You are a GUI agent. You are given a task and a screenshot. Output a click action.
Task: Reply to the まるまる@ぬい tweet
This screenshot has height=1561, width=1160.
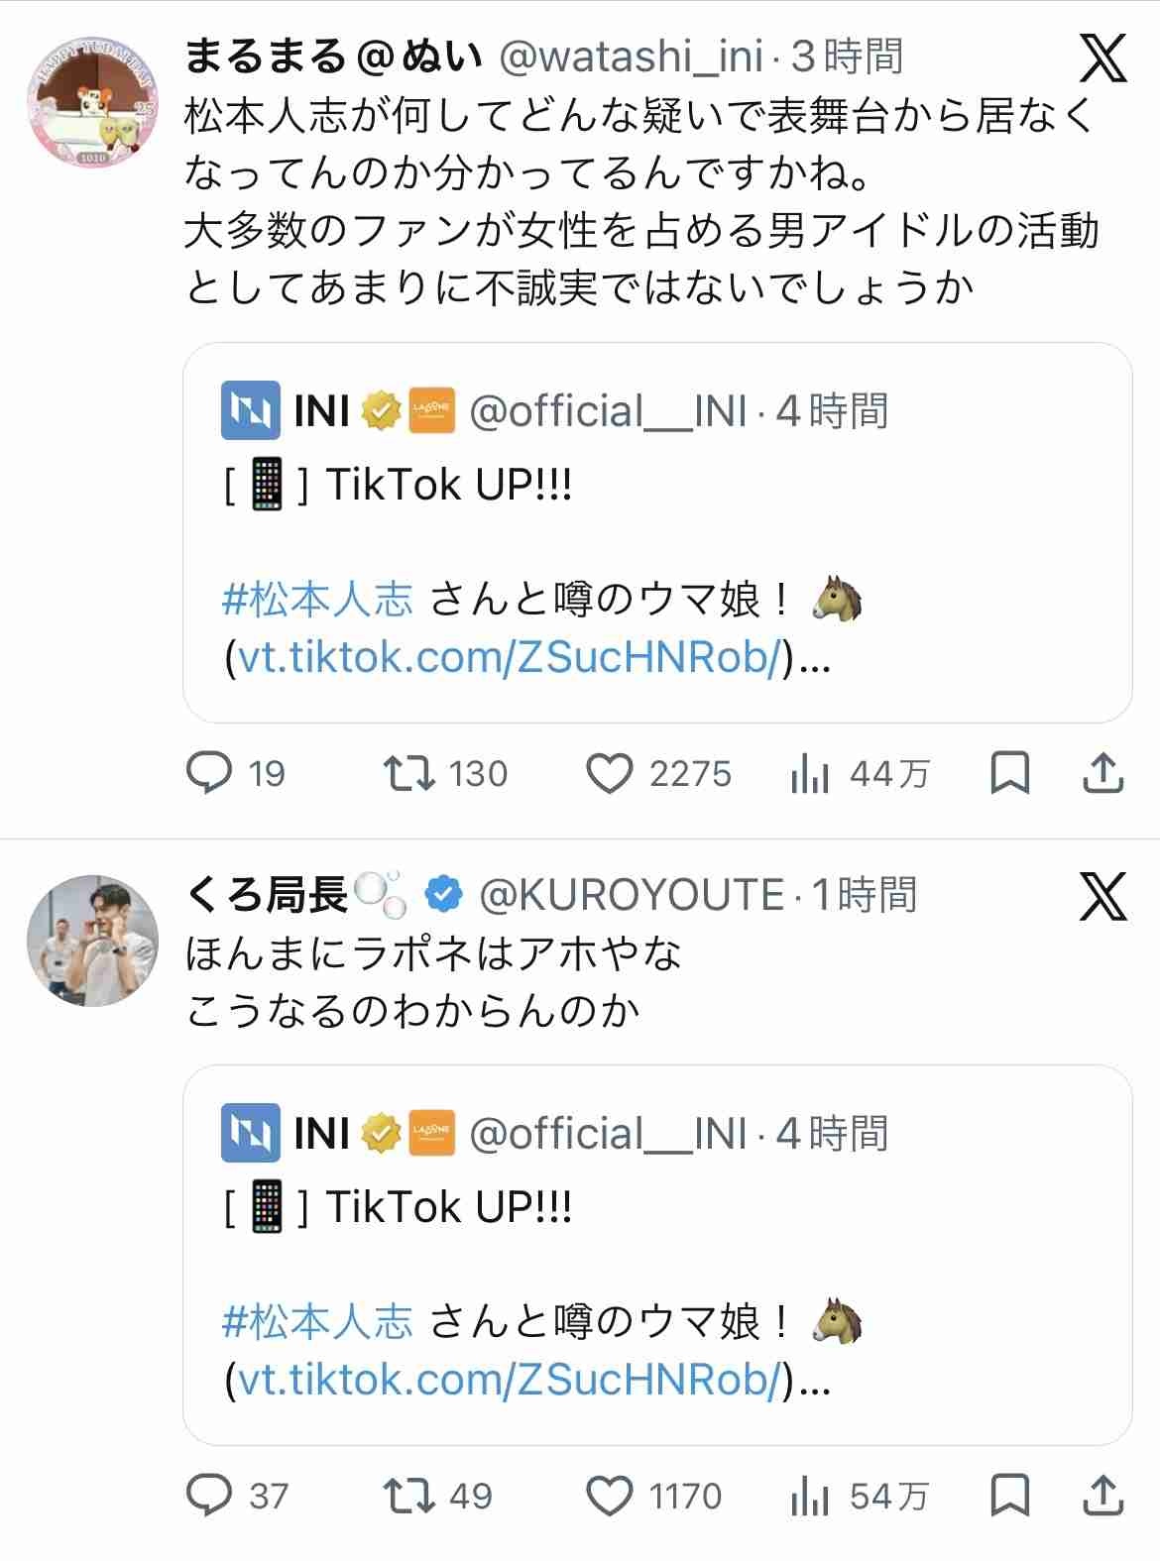210,773
